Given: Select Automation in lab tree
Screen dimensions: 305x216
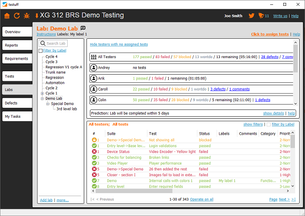Looking at the screenshot, I should tap(55, 83).
